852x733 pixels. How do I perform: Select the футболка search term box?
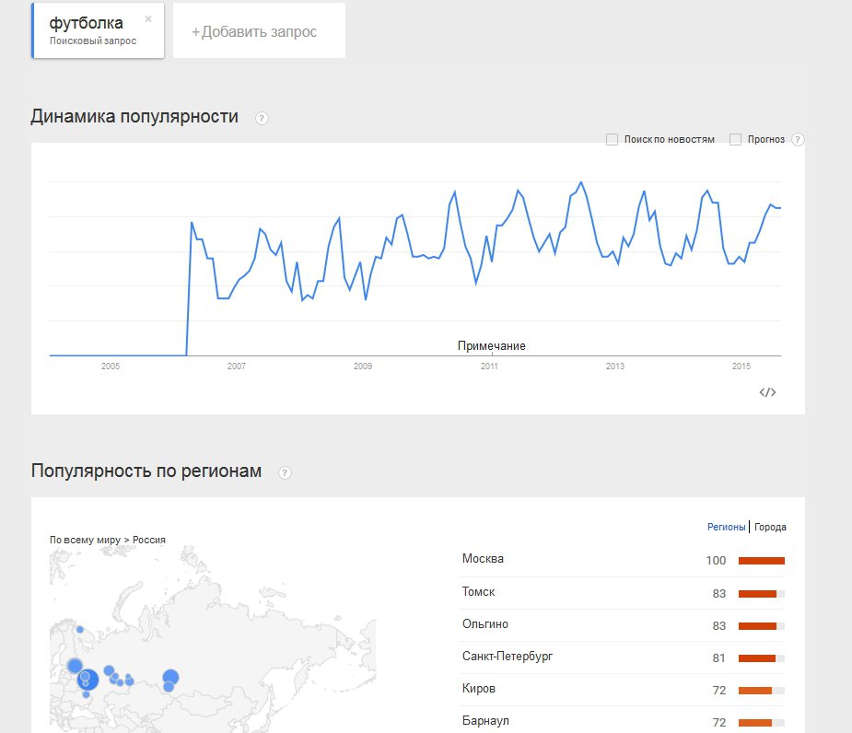point(92,30)
